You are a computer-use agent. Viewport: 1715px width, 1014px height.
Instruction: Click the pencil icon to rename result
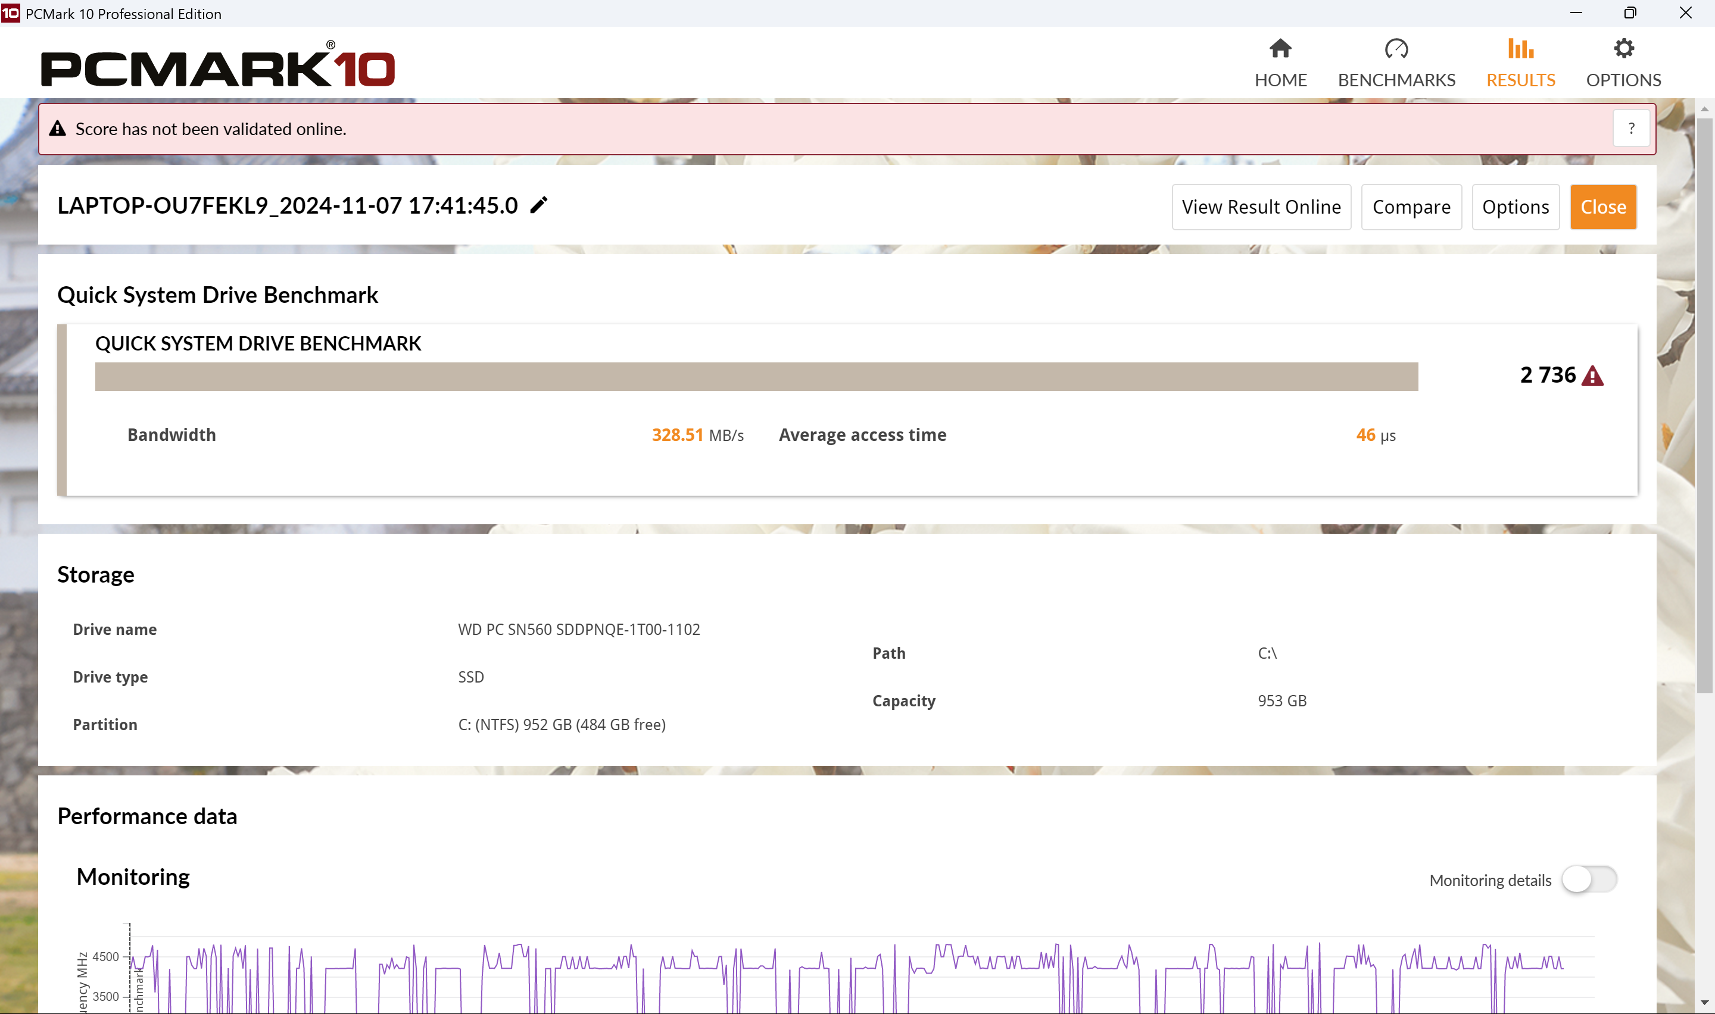(539, 205)
